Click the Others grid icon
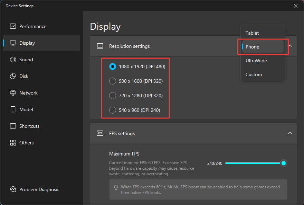 coord(13,143)
